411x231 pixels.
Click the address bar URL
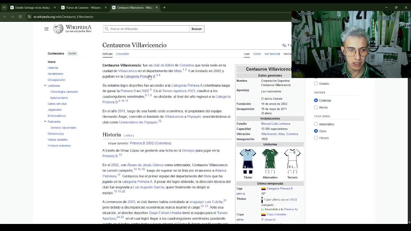coord(63,17)
